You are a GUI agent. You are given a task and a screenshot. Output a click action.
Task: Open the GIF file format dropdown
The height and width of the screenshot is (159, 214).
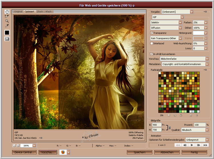[182, 17]
